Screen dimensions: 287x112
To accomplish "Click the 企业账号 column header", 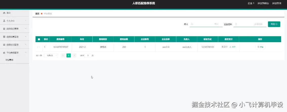I will click(145, 39).
